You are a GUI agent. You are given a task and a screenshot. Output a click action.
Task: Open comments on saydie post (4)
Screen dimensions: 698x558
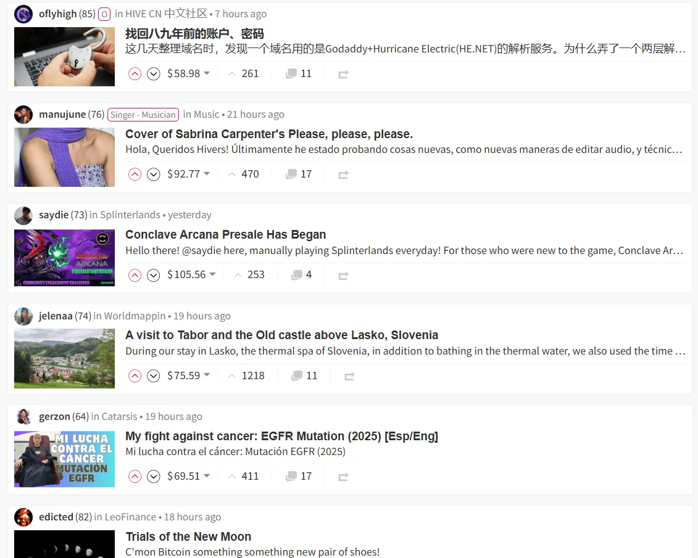pyautogui.click(x=301, y=275)
